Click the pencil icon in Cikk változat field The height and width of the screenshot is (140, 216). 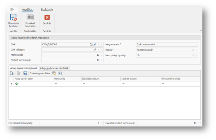click(x=95, y=50)
